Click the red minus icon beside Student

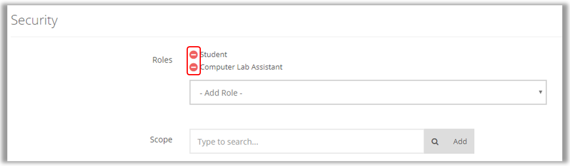(x=194, y=55)
